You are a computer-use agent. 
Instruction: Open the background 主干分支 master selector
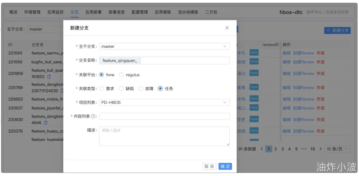45,29
